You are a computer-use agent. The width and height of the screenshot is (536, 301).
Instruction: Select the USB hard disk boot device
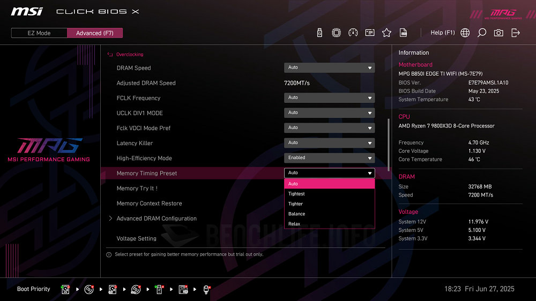tap(113, 289)
